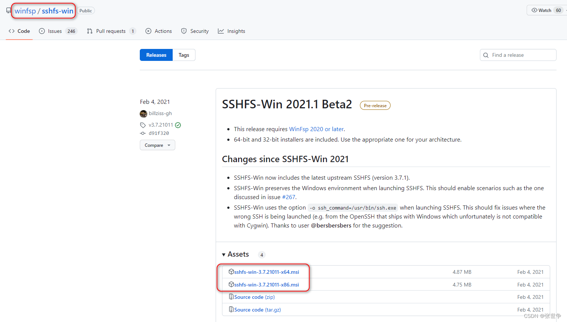Click the Pre-release label
The height and width of the screenshot is (322, 567).
click(375, 106)
